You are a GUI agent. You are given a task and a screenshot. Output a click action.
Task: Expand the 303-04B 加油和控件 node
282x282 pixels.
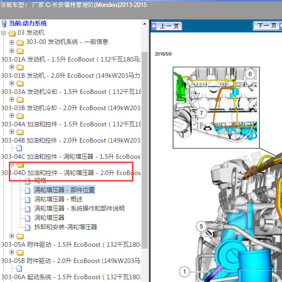(x=12, y=132)
